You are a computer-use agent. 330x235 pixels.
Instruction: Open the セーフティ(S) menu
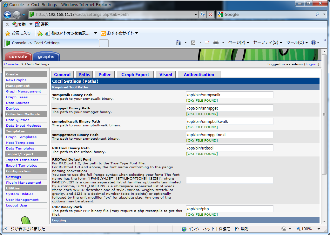268,42
